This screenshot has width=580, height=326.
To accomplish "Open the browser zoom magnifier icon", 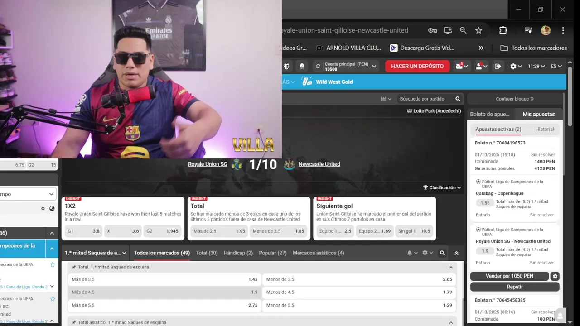I will coord(463,30).
